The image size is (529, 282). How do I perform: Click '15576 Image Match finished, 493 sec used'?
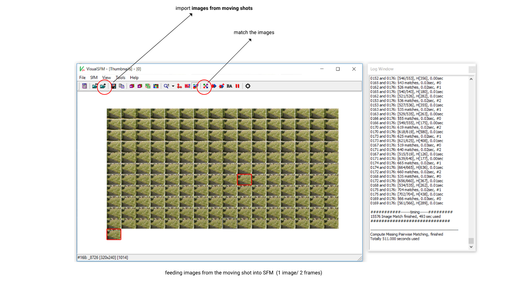[x=405, y=216]
